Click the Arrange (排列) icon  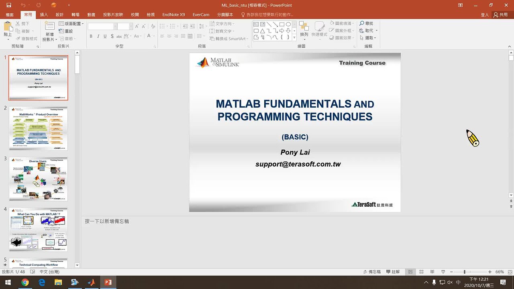click(x=304, y=27)
